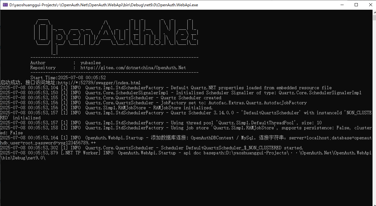Click the AutofacJobFactory log entry
376x206 pixels.
(153, 103)
